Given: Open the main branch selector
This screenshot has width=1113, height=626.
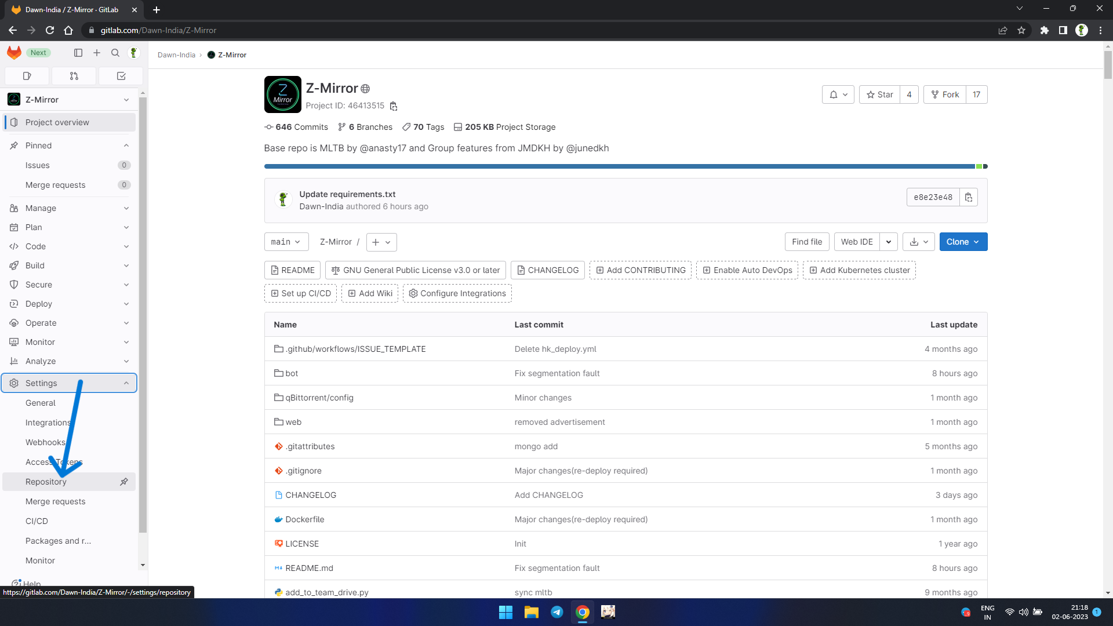Looking at the screenshot, I should point(286,242).
